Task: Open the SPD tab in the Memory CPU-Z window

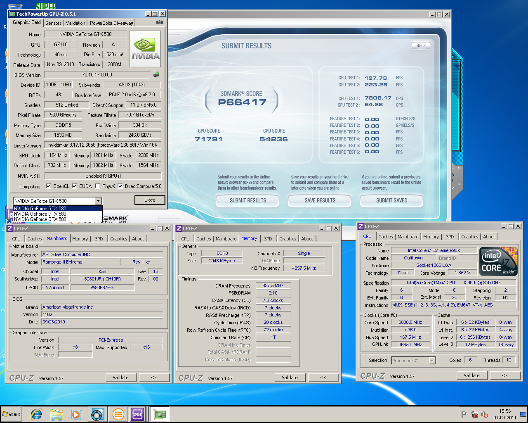Action: (x=268, y=239)
